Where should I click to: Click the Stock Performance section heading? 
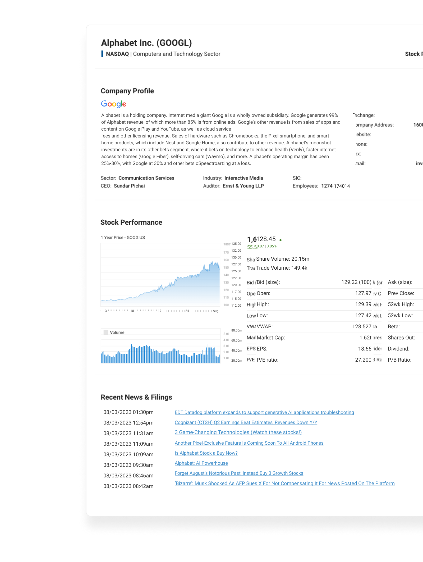pos(131,222)
